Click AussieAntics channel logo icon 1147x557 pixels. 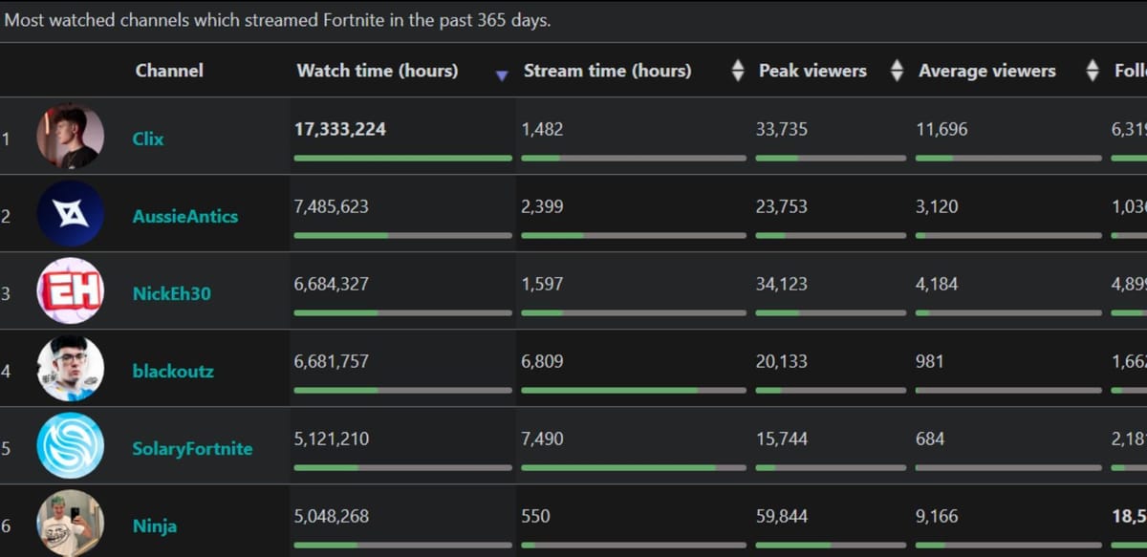pos(70,214)
